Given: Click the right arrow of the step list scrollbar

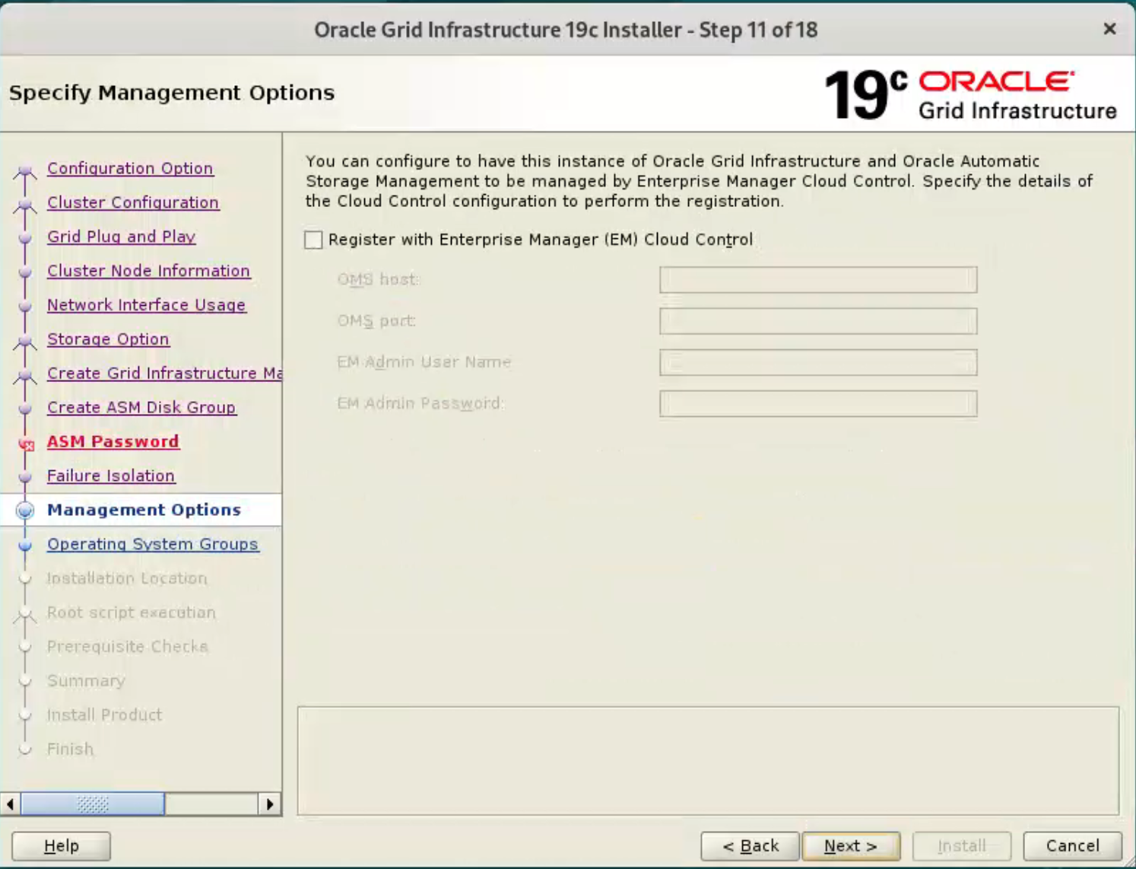Looking at the screenshot, I should coord(270,804).
